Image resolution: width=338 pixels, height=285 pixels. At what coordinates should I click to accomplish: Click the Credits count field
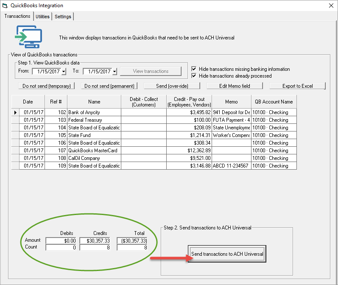[x=95, y=248]
